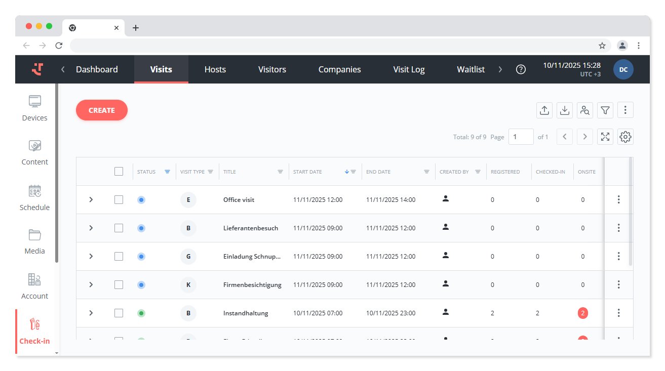Expand the Lieferantenbesuch row
The width and height of the screenshot is (665, 371).
point(91,228)
